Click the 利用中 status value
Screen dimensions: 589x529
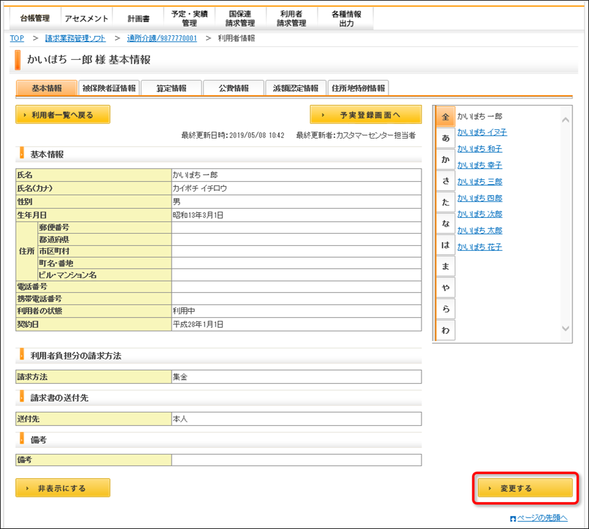(184, 311)
